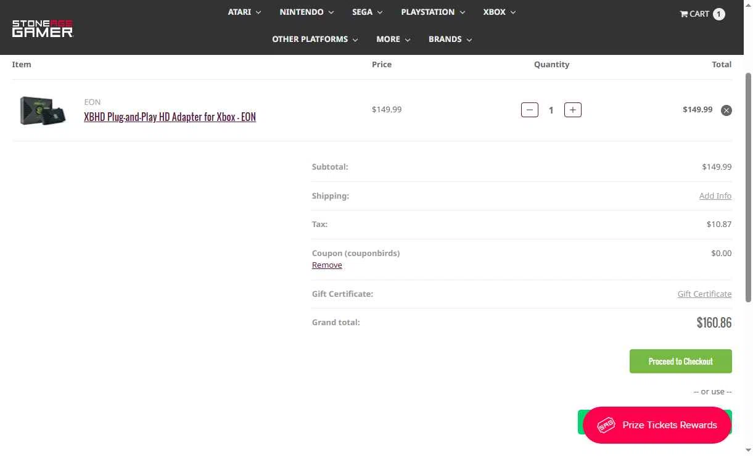Open the Stone Age Gamer logo homepage

(43, 28)
